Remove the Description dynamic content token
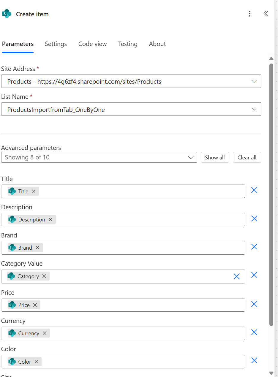 [x=50, y=219]
